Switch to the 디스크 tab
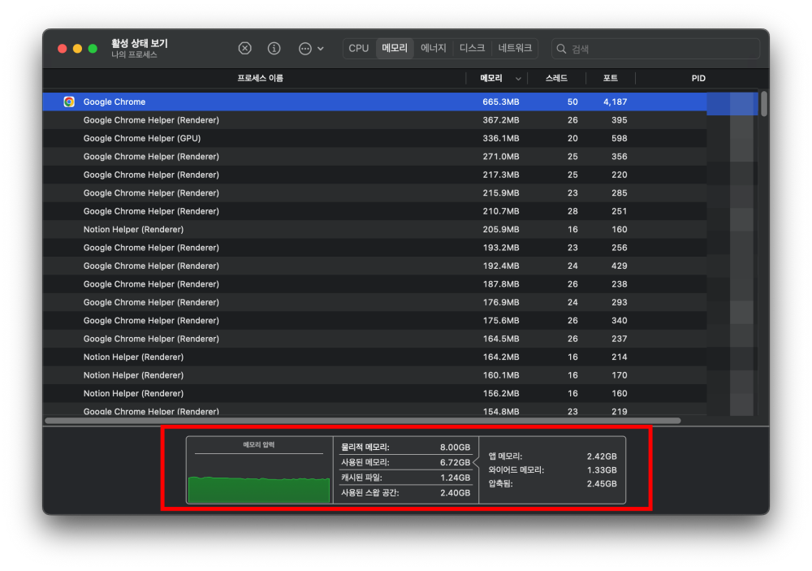 click(x=472, y=49)
